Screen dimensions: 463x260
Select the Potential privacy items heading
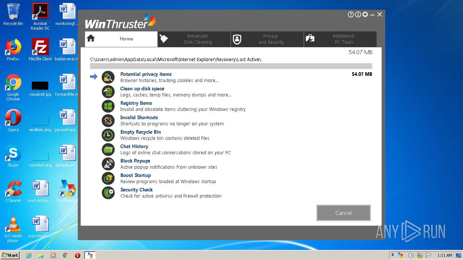click(x=146, y=74)
